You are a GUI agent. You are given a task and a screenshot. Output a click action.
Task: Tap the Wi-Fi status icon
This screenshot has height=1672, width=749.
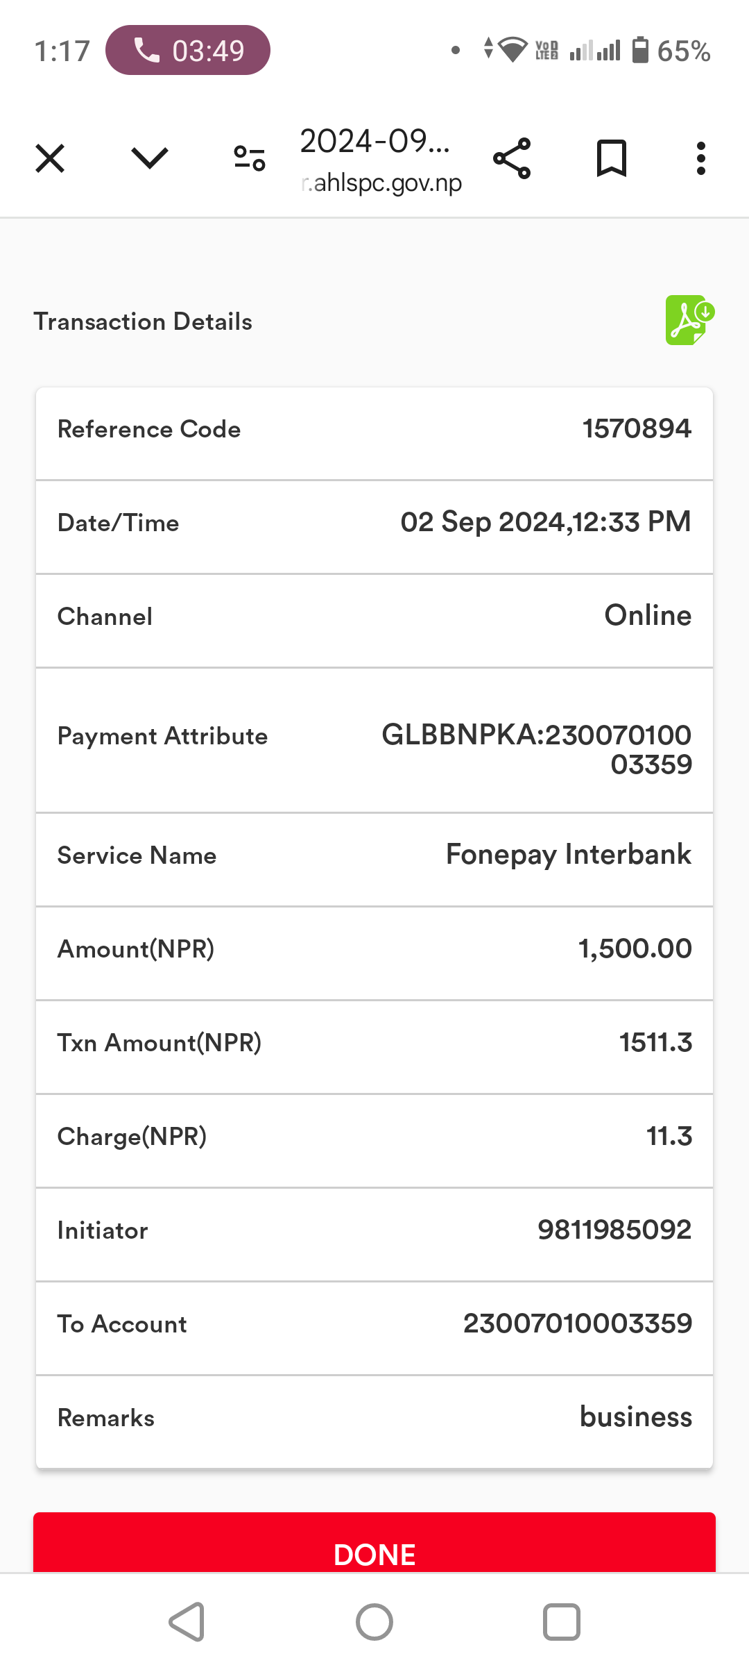click(513, 50)
